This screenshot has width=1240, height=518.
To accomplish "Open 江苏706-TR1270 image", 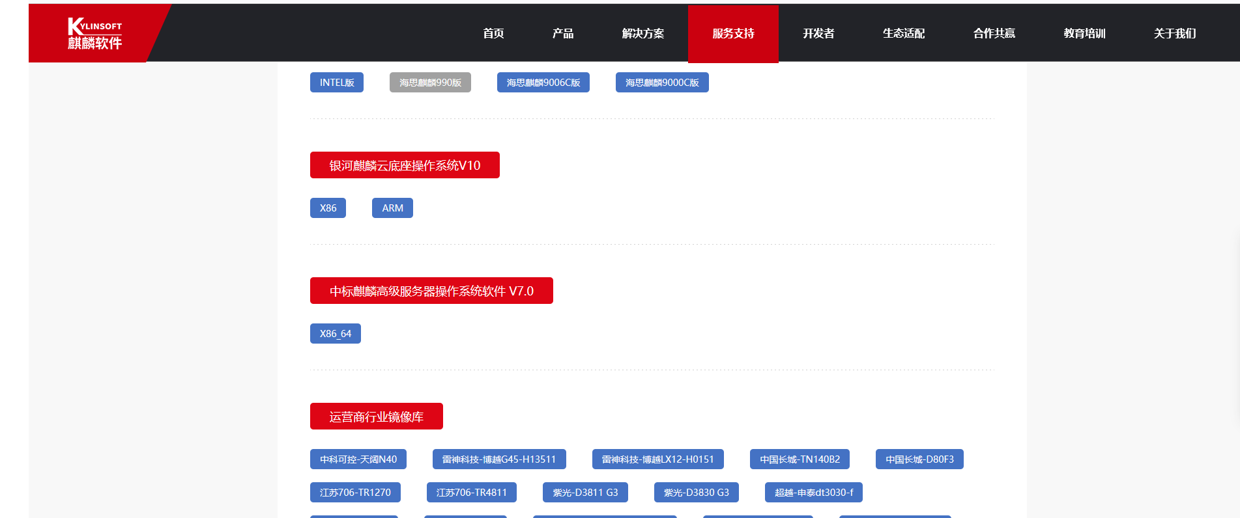I will coord(355,493).
